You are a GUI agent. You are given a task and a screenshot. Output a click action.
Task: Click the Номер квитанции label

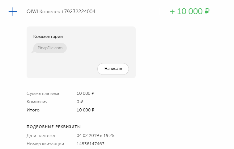(45, 144)
